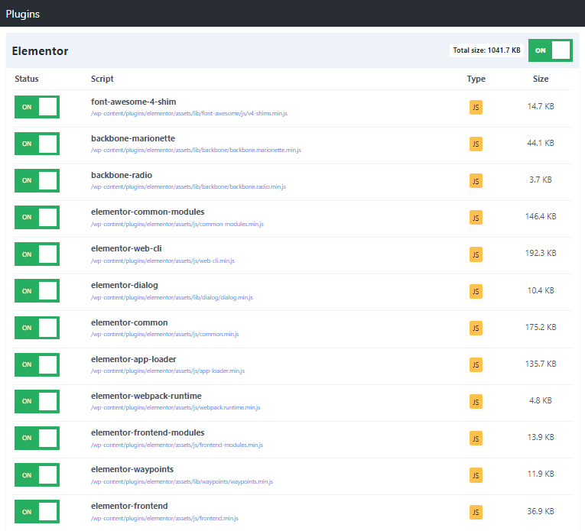
Task: Open the frontend.min.js path link
Action: pos(164,518)
